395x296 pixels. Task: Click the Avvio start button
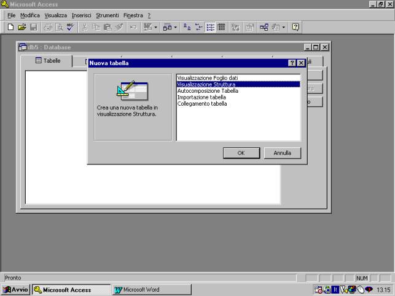tap(15, 290)
